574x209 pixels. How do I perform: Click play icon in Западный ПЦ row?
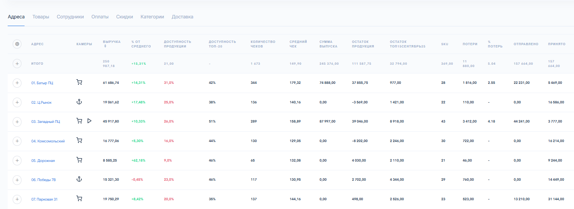[x=89, y=121]
